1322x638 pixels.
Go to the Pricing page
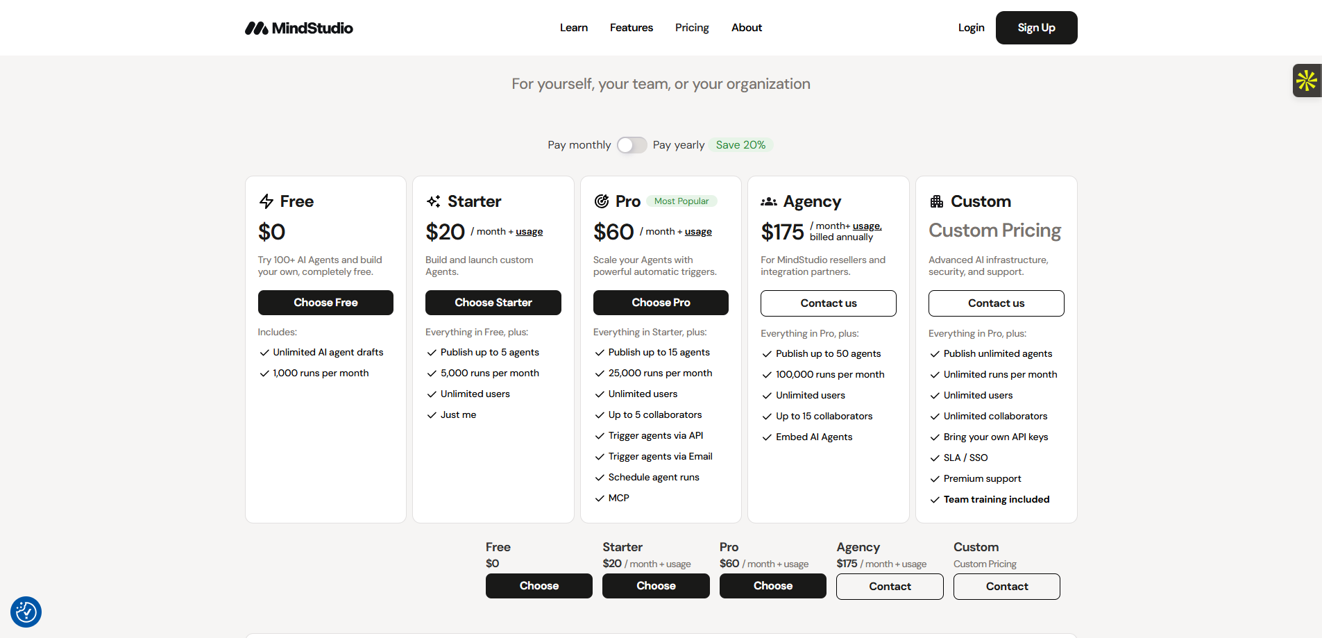tap(692, 28)
